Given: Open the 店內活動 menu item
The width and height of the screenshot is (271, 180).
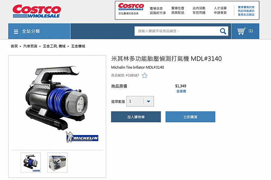Looking at the screenshot, I should coord(199,8).
